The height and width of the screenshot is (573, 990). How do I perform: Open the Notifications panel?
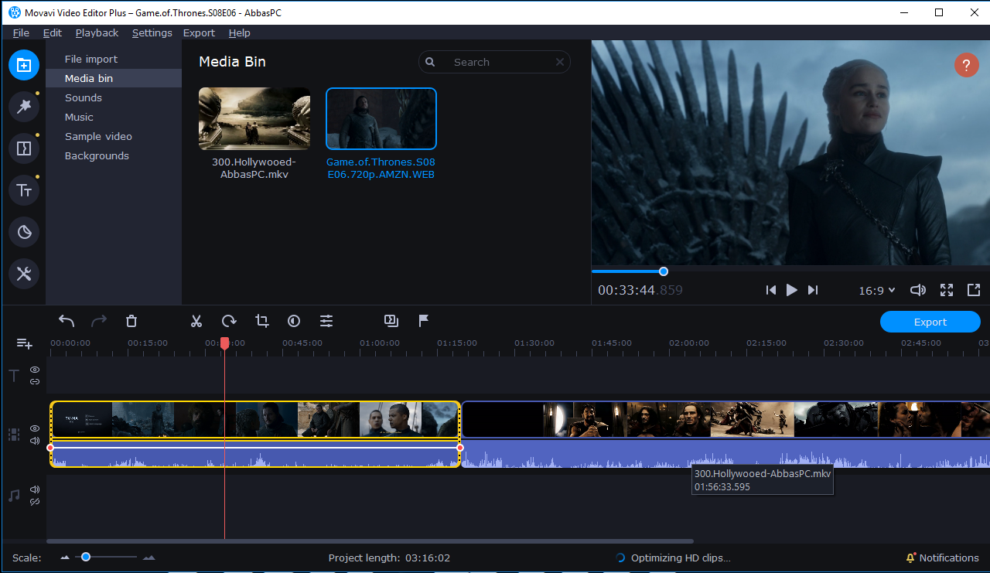pos(942,558)
